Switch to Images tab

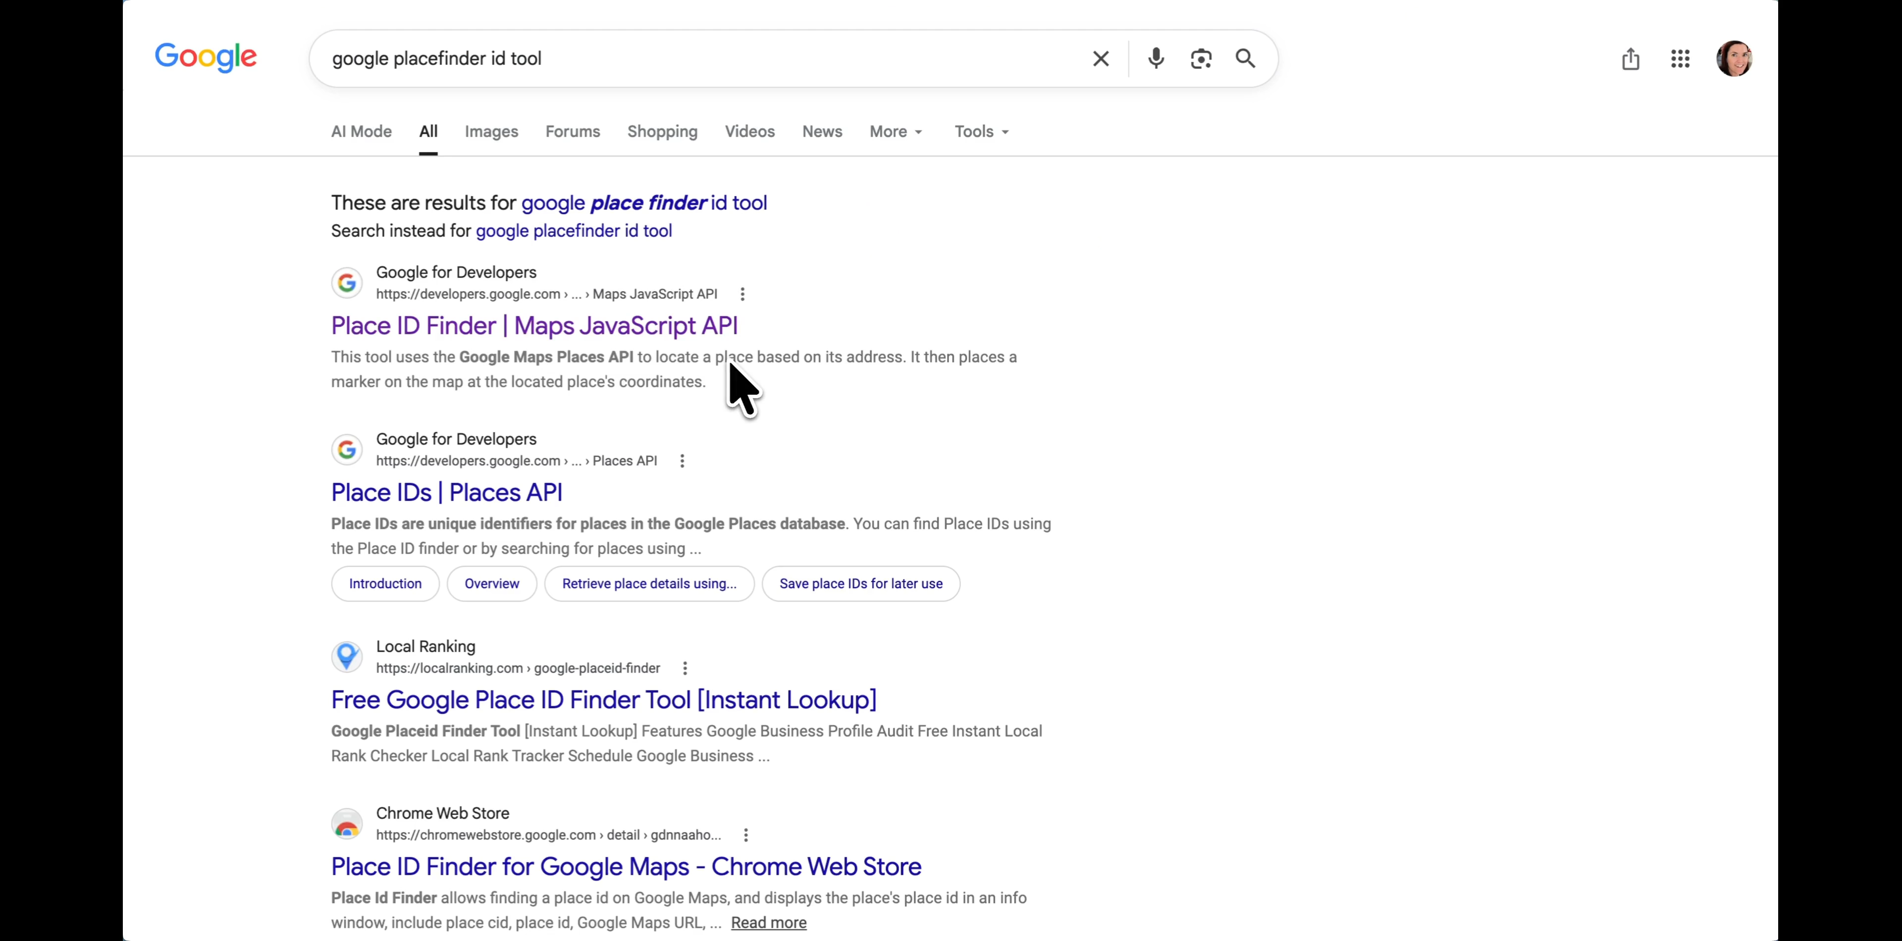click(x=491, y=131)
